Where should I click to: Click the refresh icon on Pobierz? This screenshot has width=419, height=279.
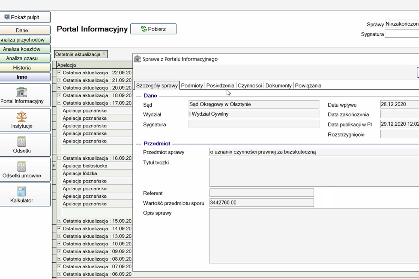(x=144, y=29)
